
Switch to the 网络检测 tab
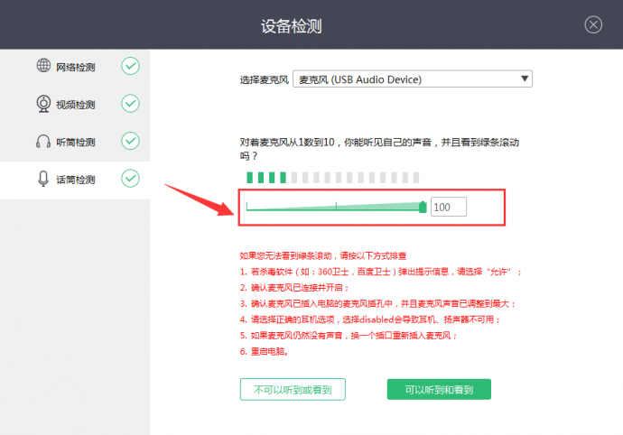76,67
